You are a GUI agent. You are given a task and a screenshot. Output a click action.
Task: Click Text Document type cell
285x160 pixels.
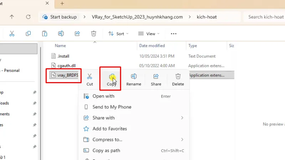(202, 56)
